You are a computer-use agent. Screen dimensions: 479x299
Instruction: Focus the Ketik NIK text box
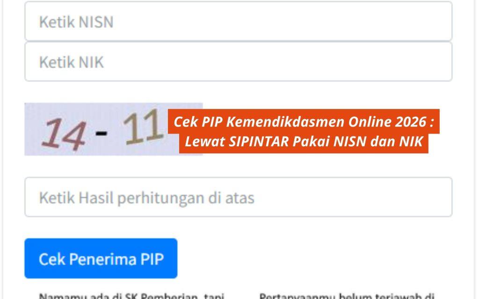coord(238,62)
